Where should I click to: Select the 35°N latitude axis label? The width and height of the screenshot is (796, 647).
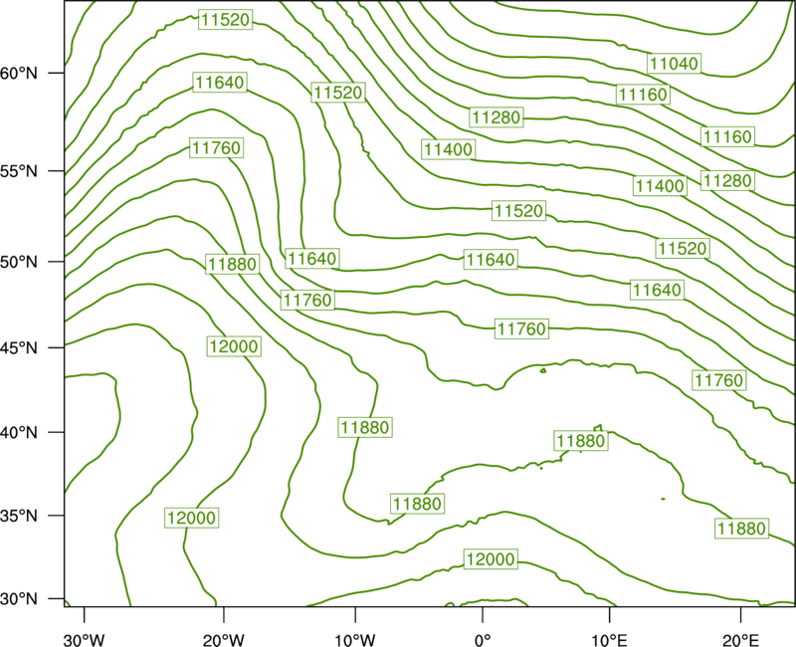pyautogui.click(x=19, y=516)
